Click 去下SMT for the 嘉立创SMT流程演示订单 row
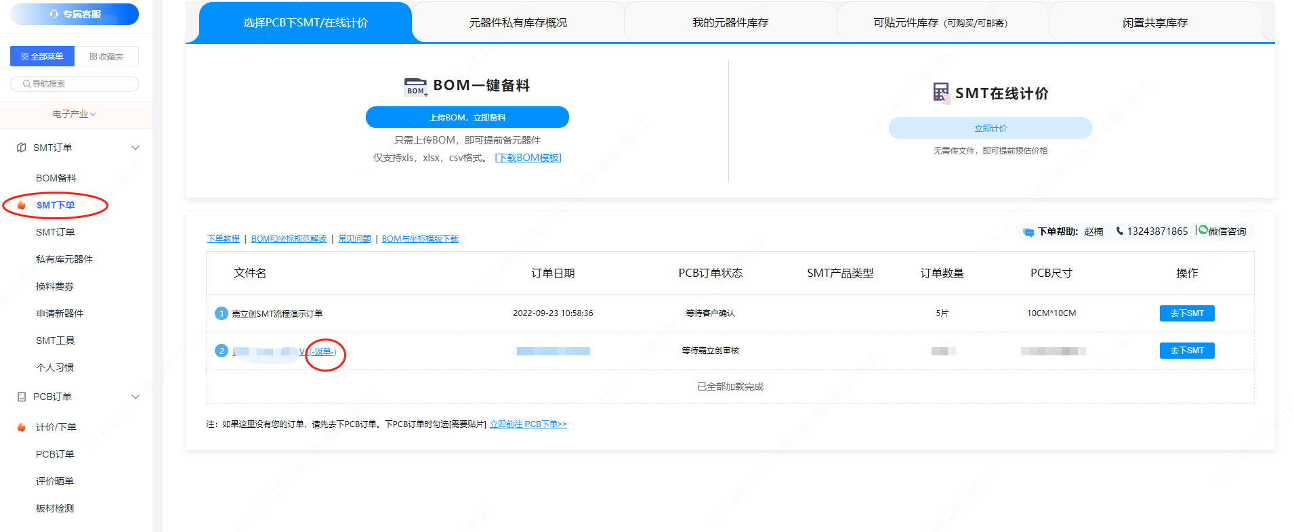 [x=1186, y=313]
